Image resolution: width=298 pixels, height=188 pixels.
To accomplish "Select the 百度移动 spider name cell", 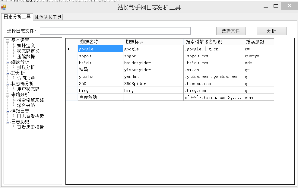I will point(100,97).
